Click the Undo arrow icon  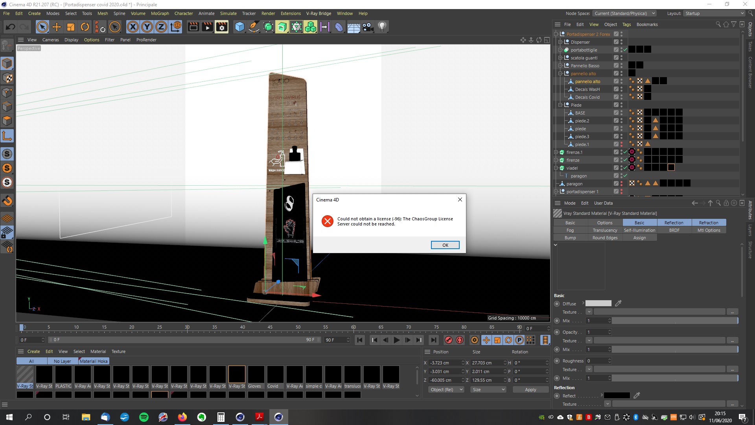[x=11, y=27]
